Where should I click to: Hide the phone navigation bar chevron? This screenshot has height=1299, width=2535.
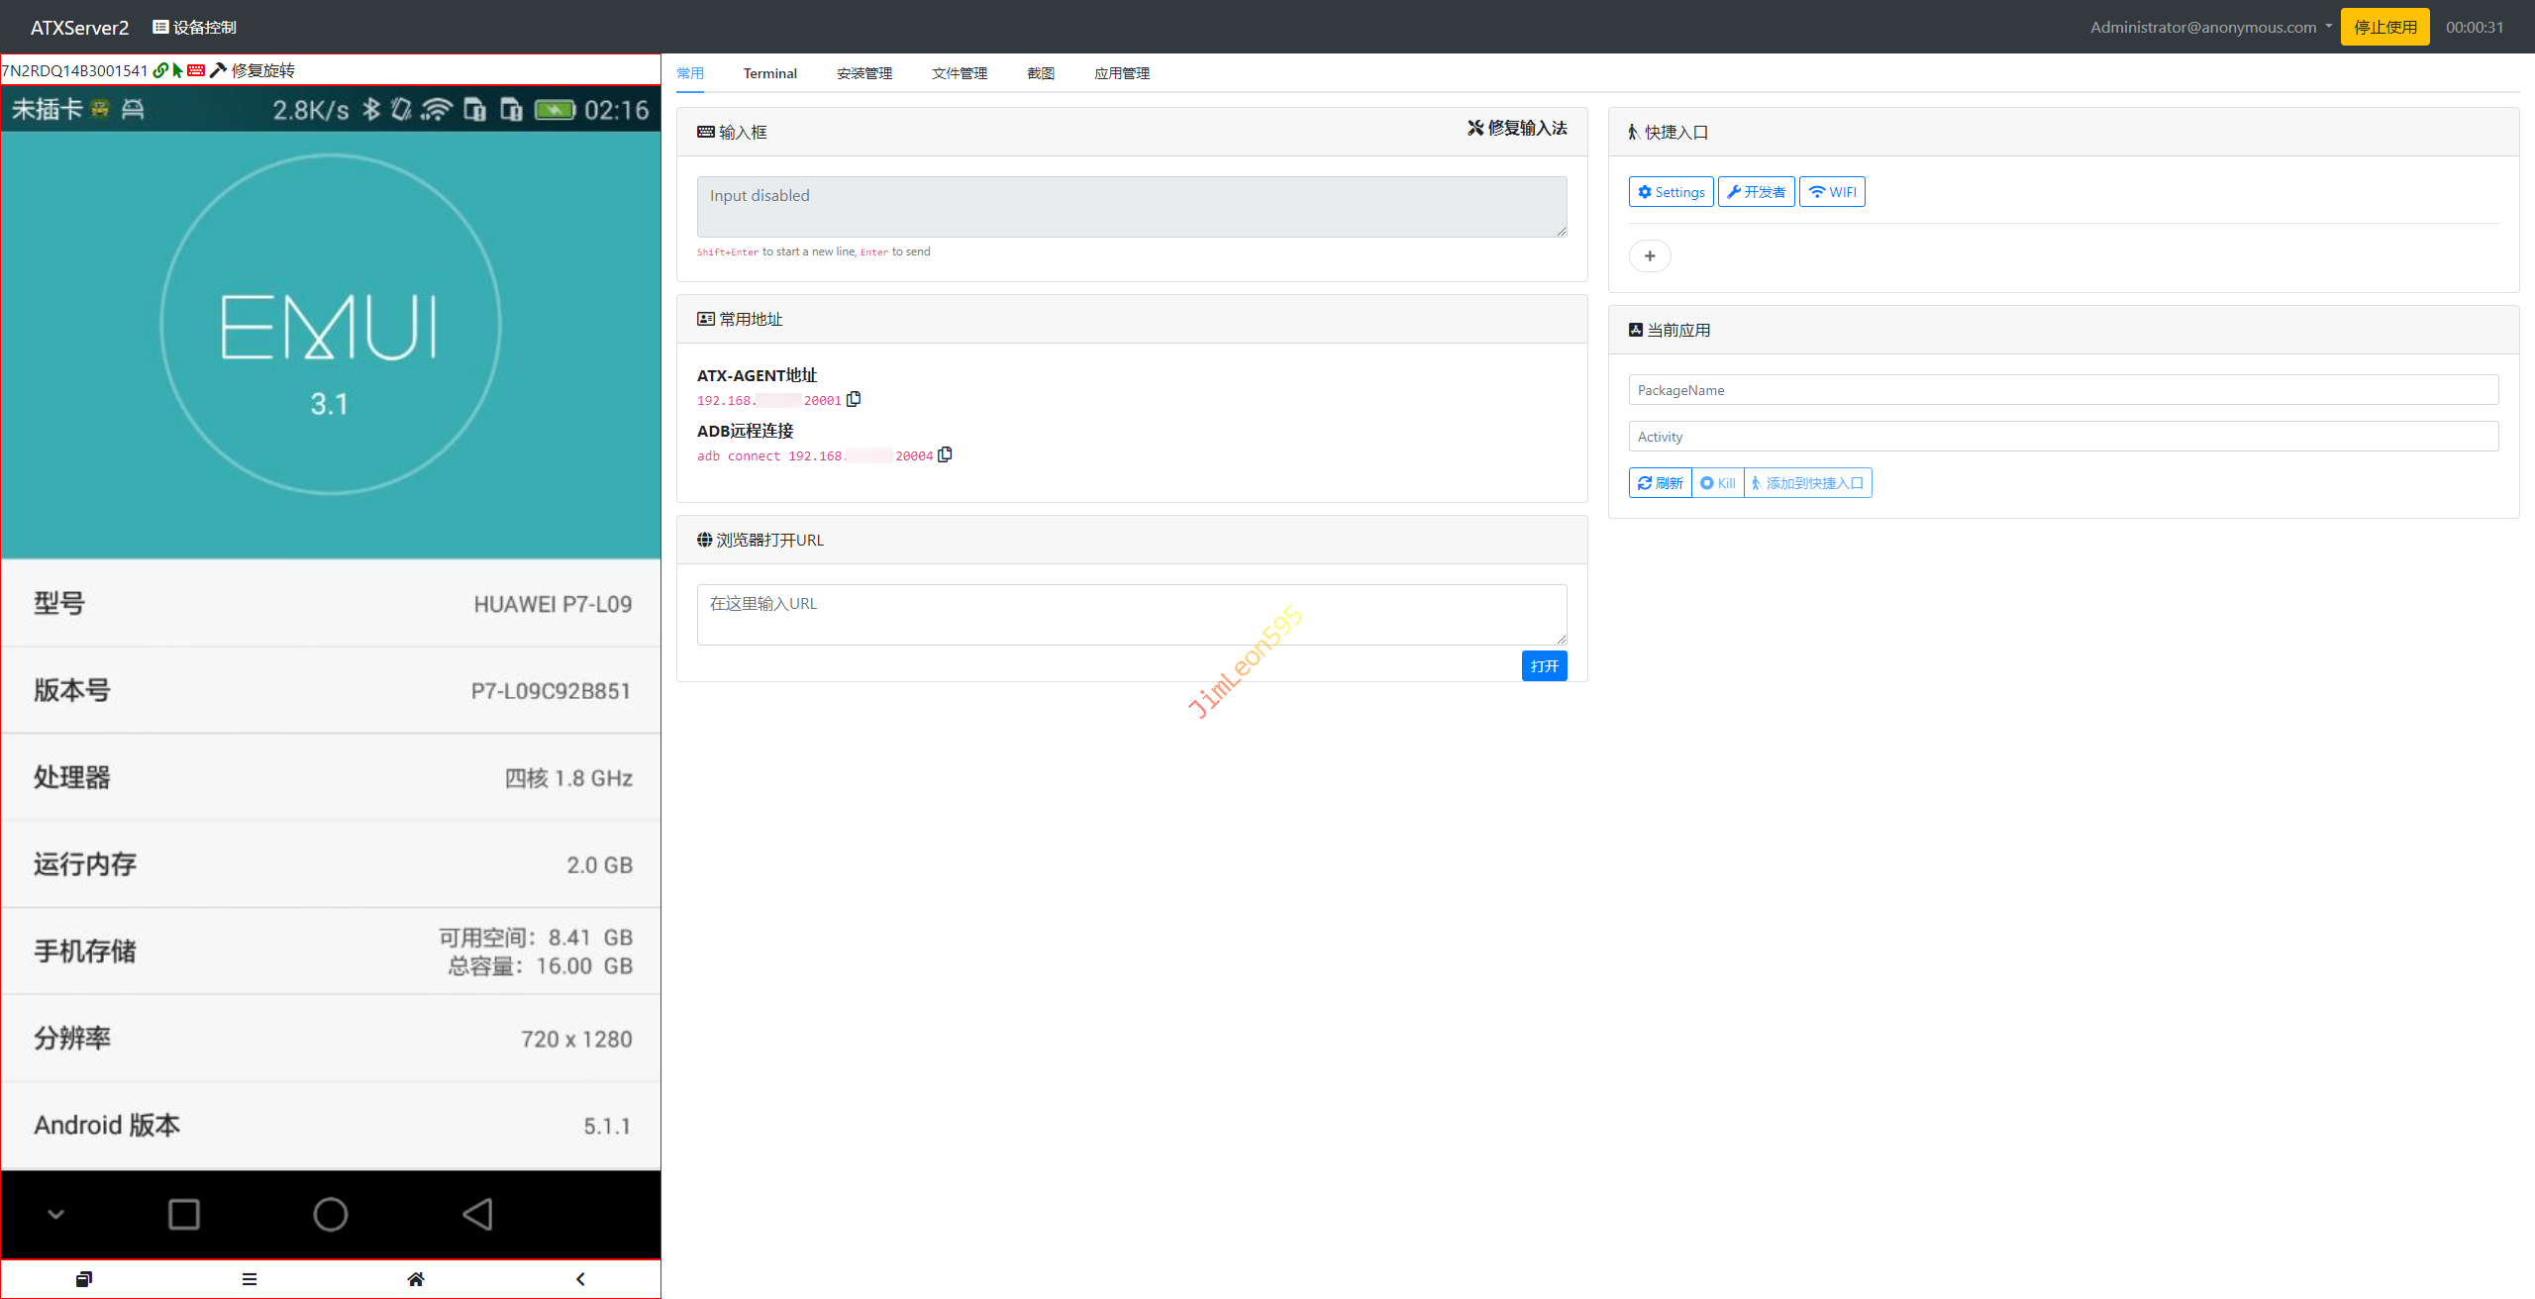(56, 1214)
